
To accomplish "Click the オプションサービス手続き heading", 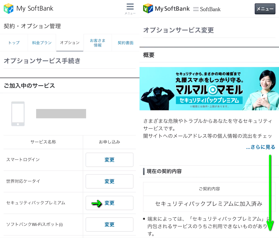I will (42, 61).
